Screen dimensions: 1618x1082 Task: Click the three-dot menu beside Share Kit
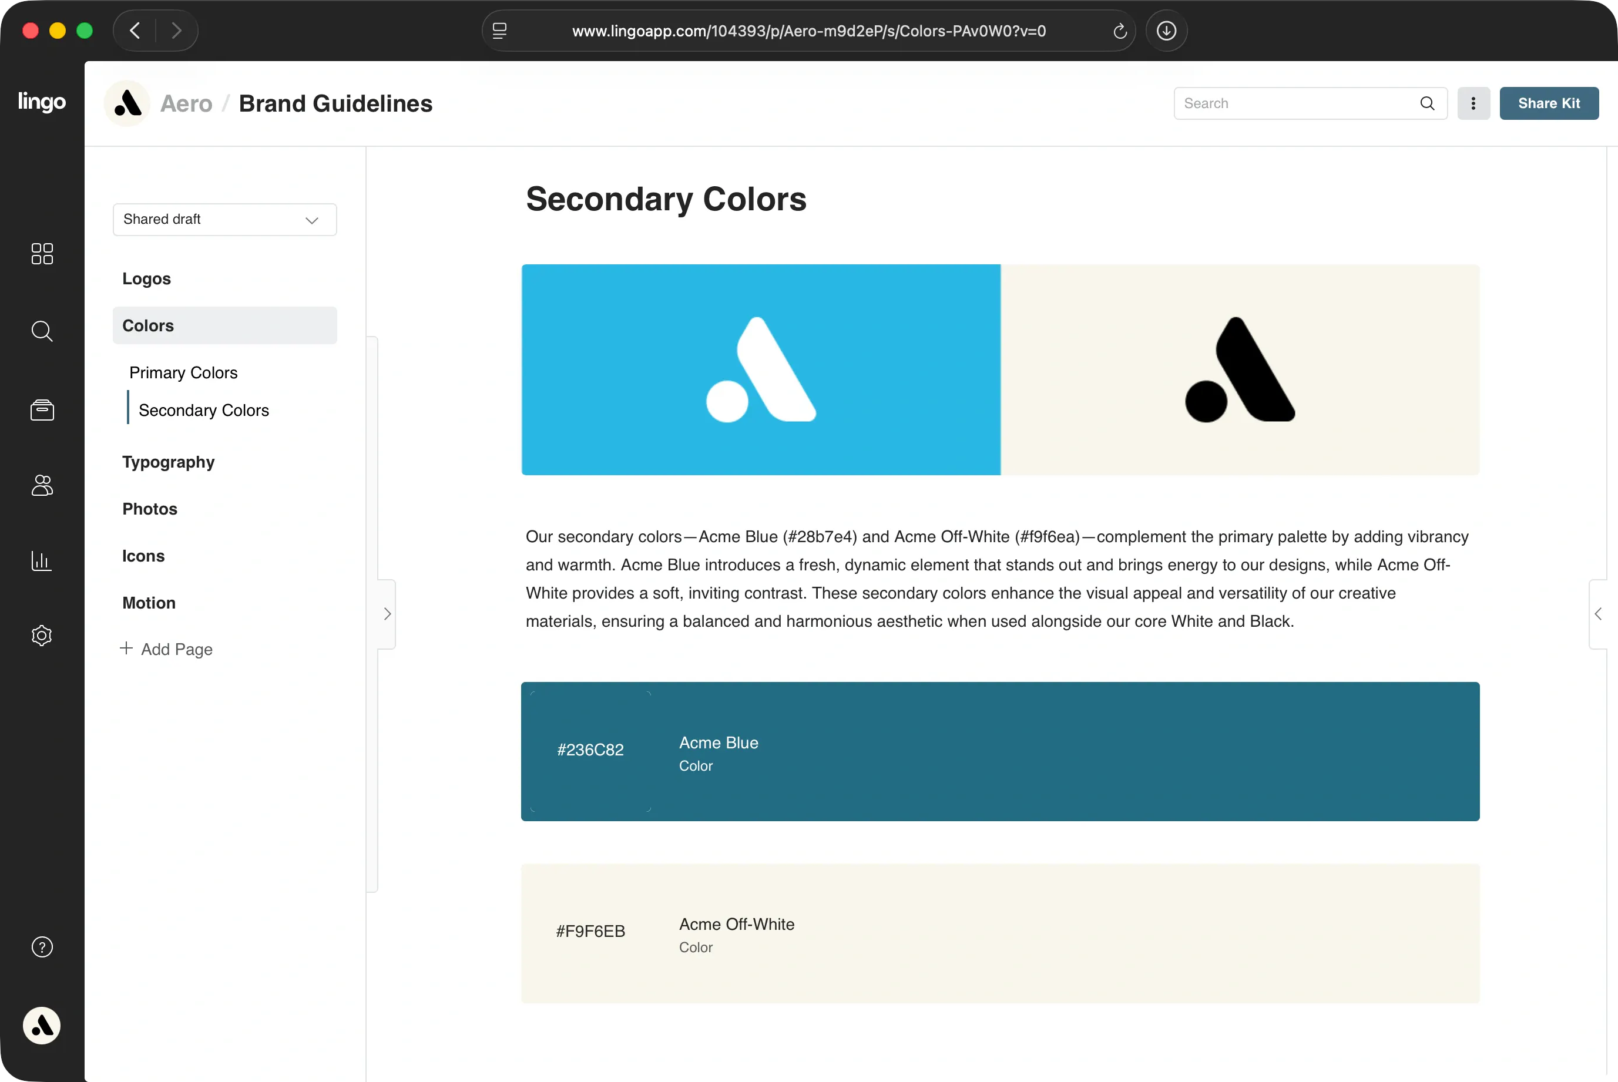[x=1473, y=103]
